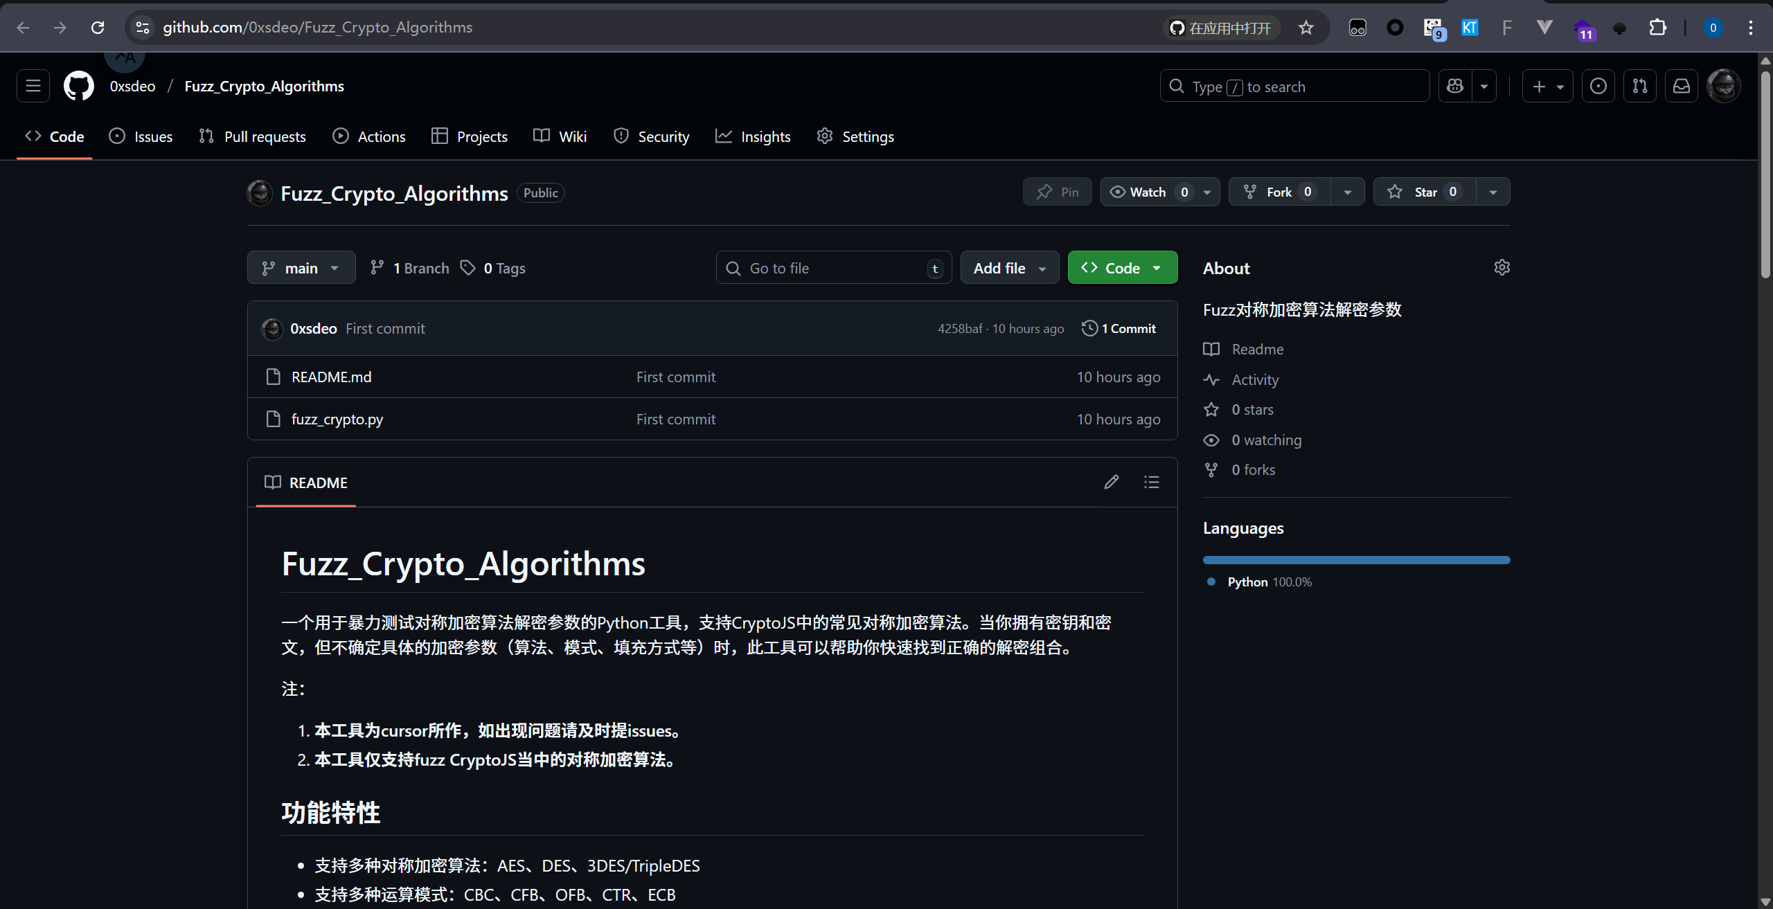Edit README with the pencil icon

[1111, 482]
